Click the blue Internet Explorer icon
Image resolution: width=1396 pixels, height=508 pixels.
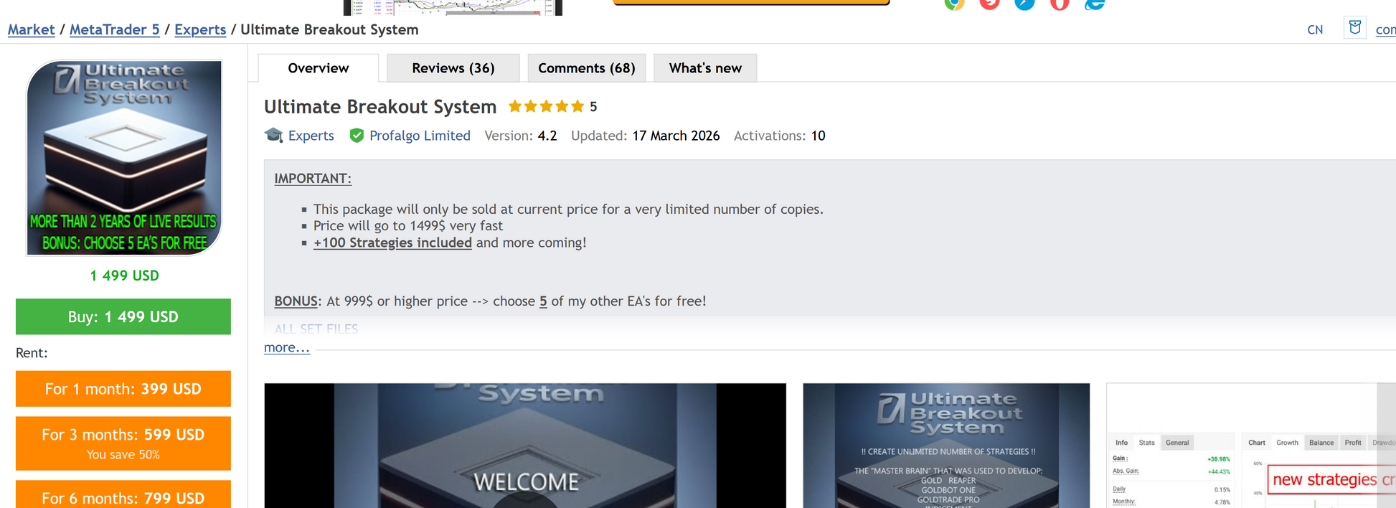pos(1094,4)
